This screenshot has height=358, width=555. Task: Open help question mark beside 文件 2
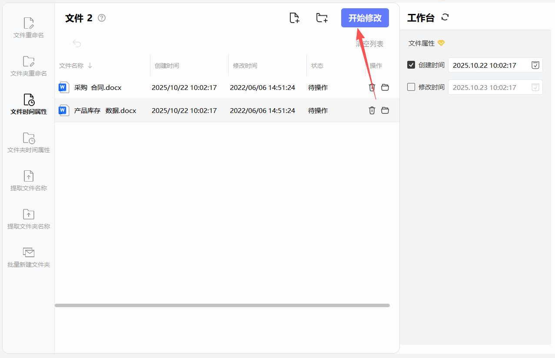click(x=102, y=18)
